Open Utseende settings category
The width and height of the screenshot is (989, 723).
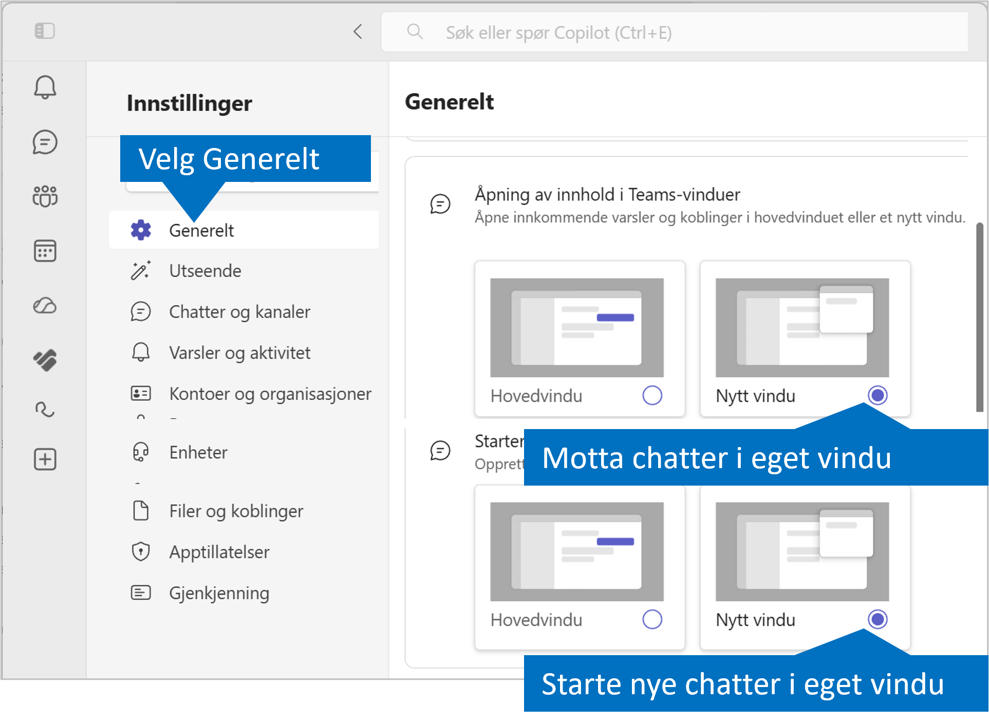tap(244, 271)
